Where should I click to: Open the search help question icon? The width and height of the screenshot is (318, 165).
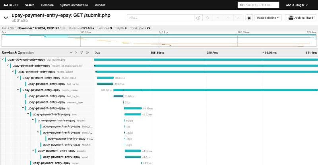(198, 18)
